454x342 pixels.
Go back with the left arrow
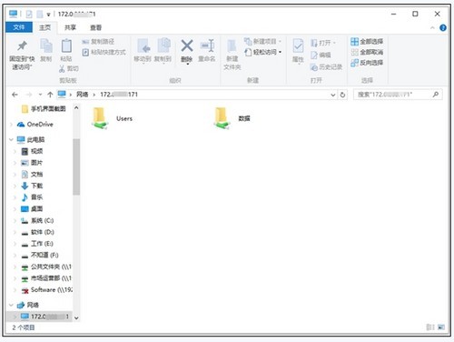(x=15, y=95)
